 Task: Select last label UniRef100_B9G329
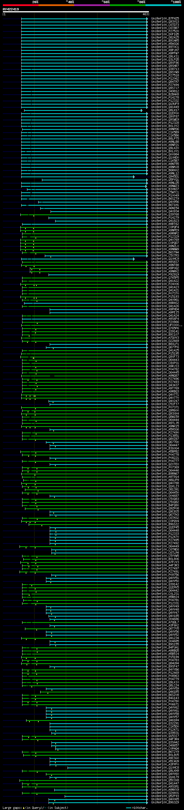click(x=165, y=802)
